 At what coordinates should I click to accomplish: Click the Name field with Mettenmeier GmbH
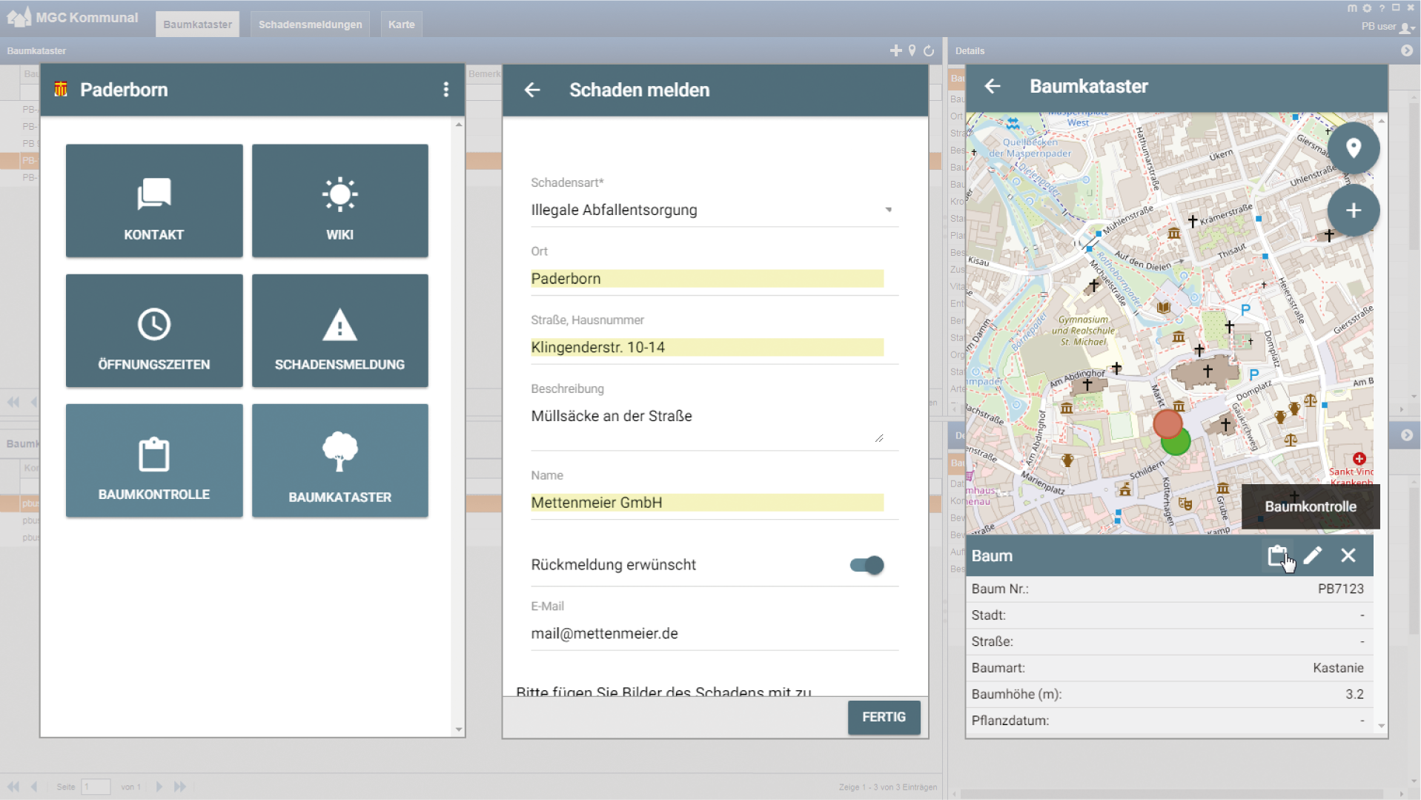click(x=707, y=503)
